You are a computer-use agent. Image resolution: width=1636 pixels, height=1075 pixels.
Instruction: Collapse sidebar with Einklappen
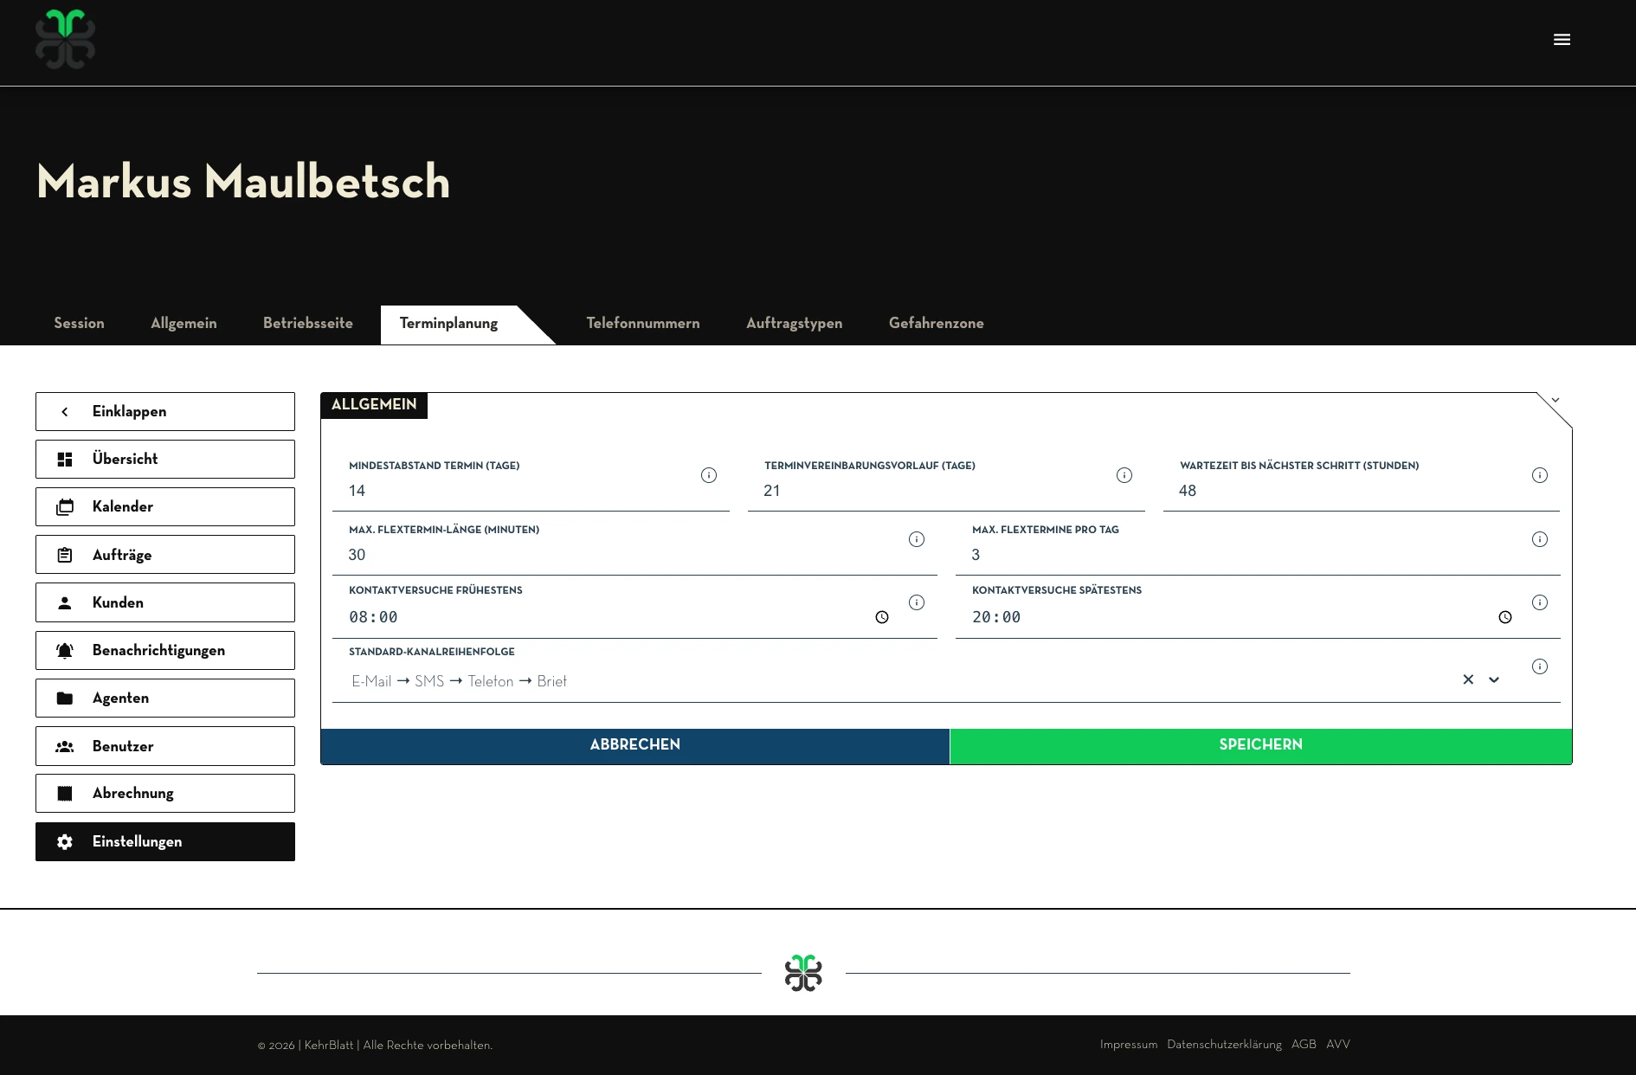[164, 412]
